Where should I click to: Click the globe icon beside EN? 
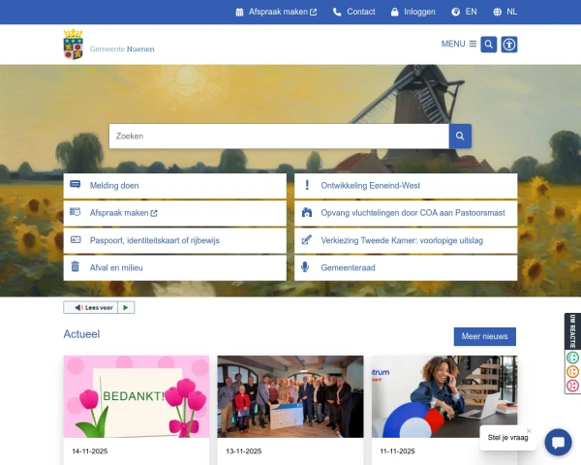pyautogui.click(x=455, y=13)
